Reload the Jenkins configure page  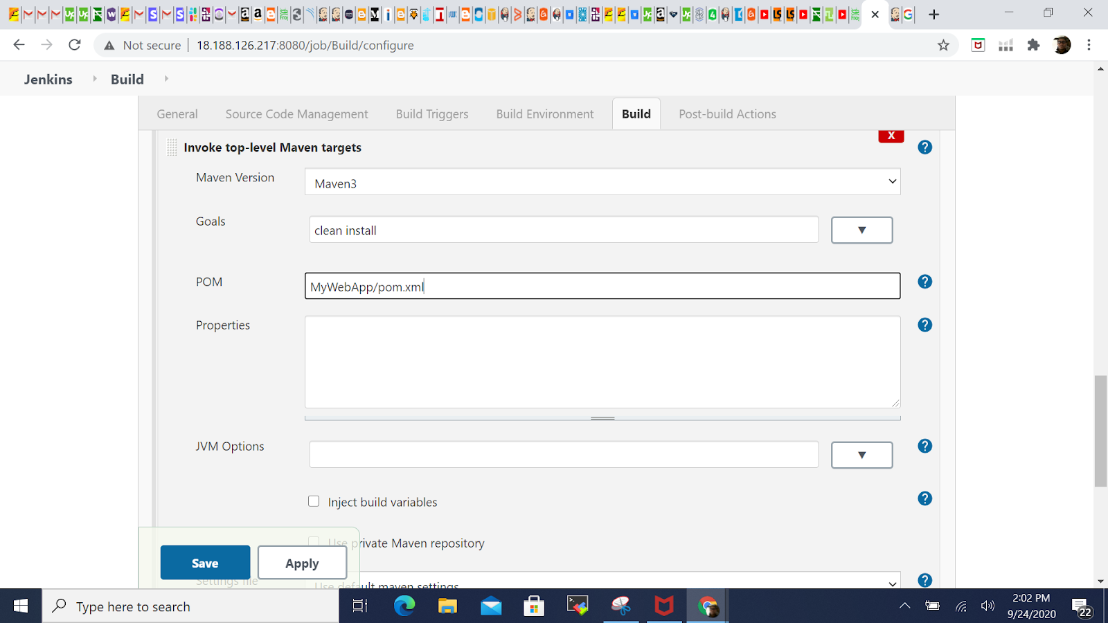(74, 45)
